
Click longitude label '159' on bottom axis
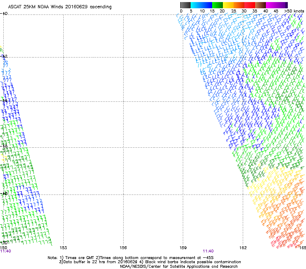(183, 248)
